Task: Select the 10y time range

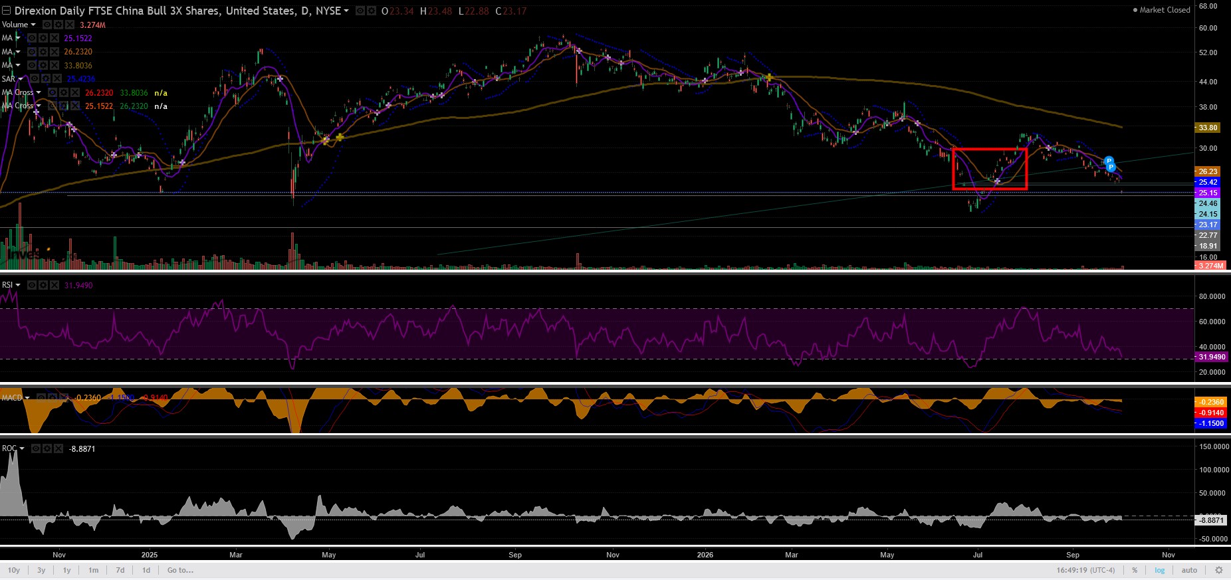Action: click(x=14, y=570)
